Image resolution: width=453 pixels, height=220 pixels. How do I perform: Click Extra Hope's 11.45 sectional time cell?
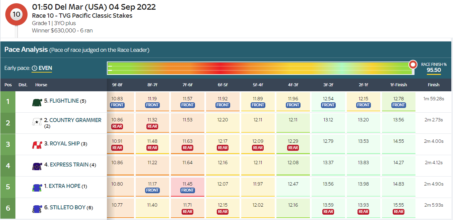pyautogui.click(x=187, y=184)
